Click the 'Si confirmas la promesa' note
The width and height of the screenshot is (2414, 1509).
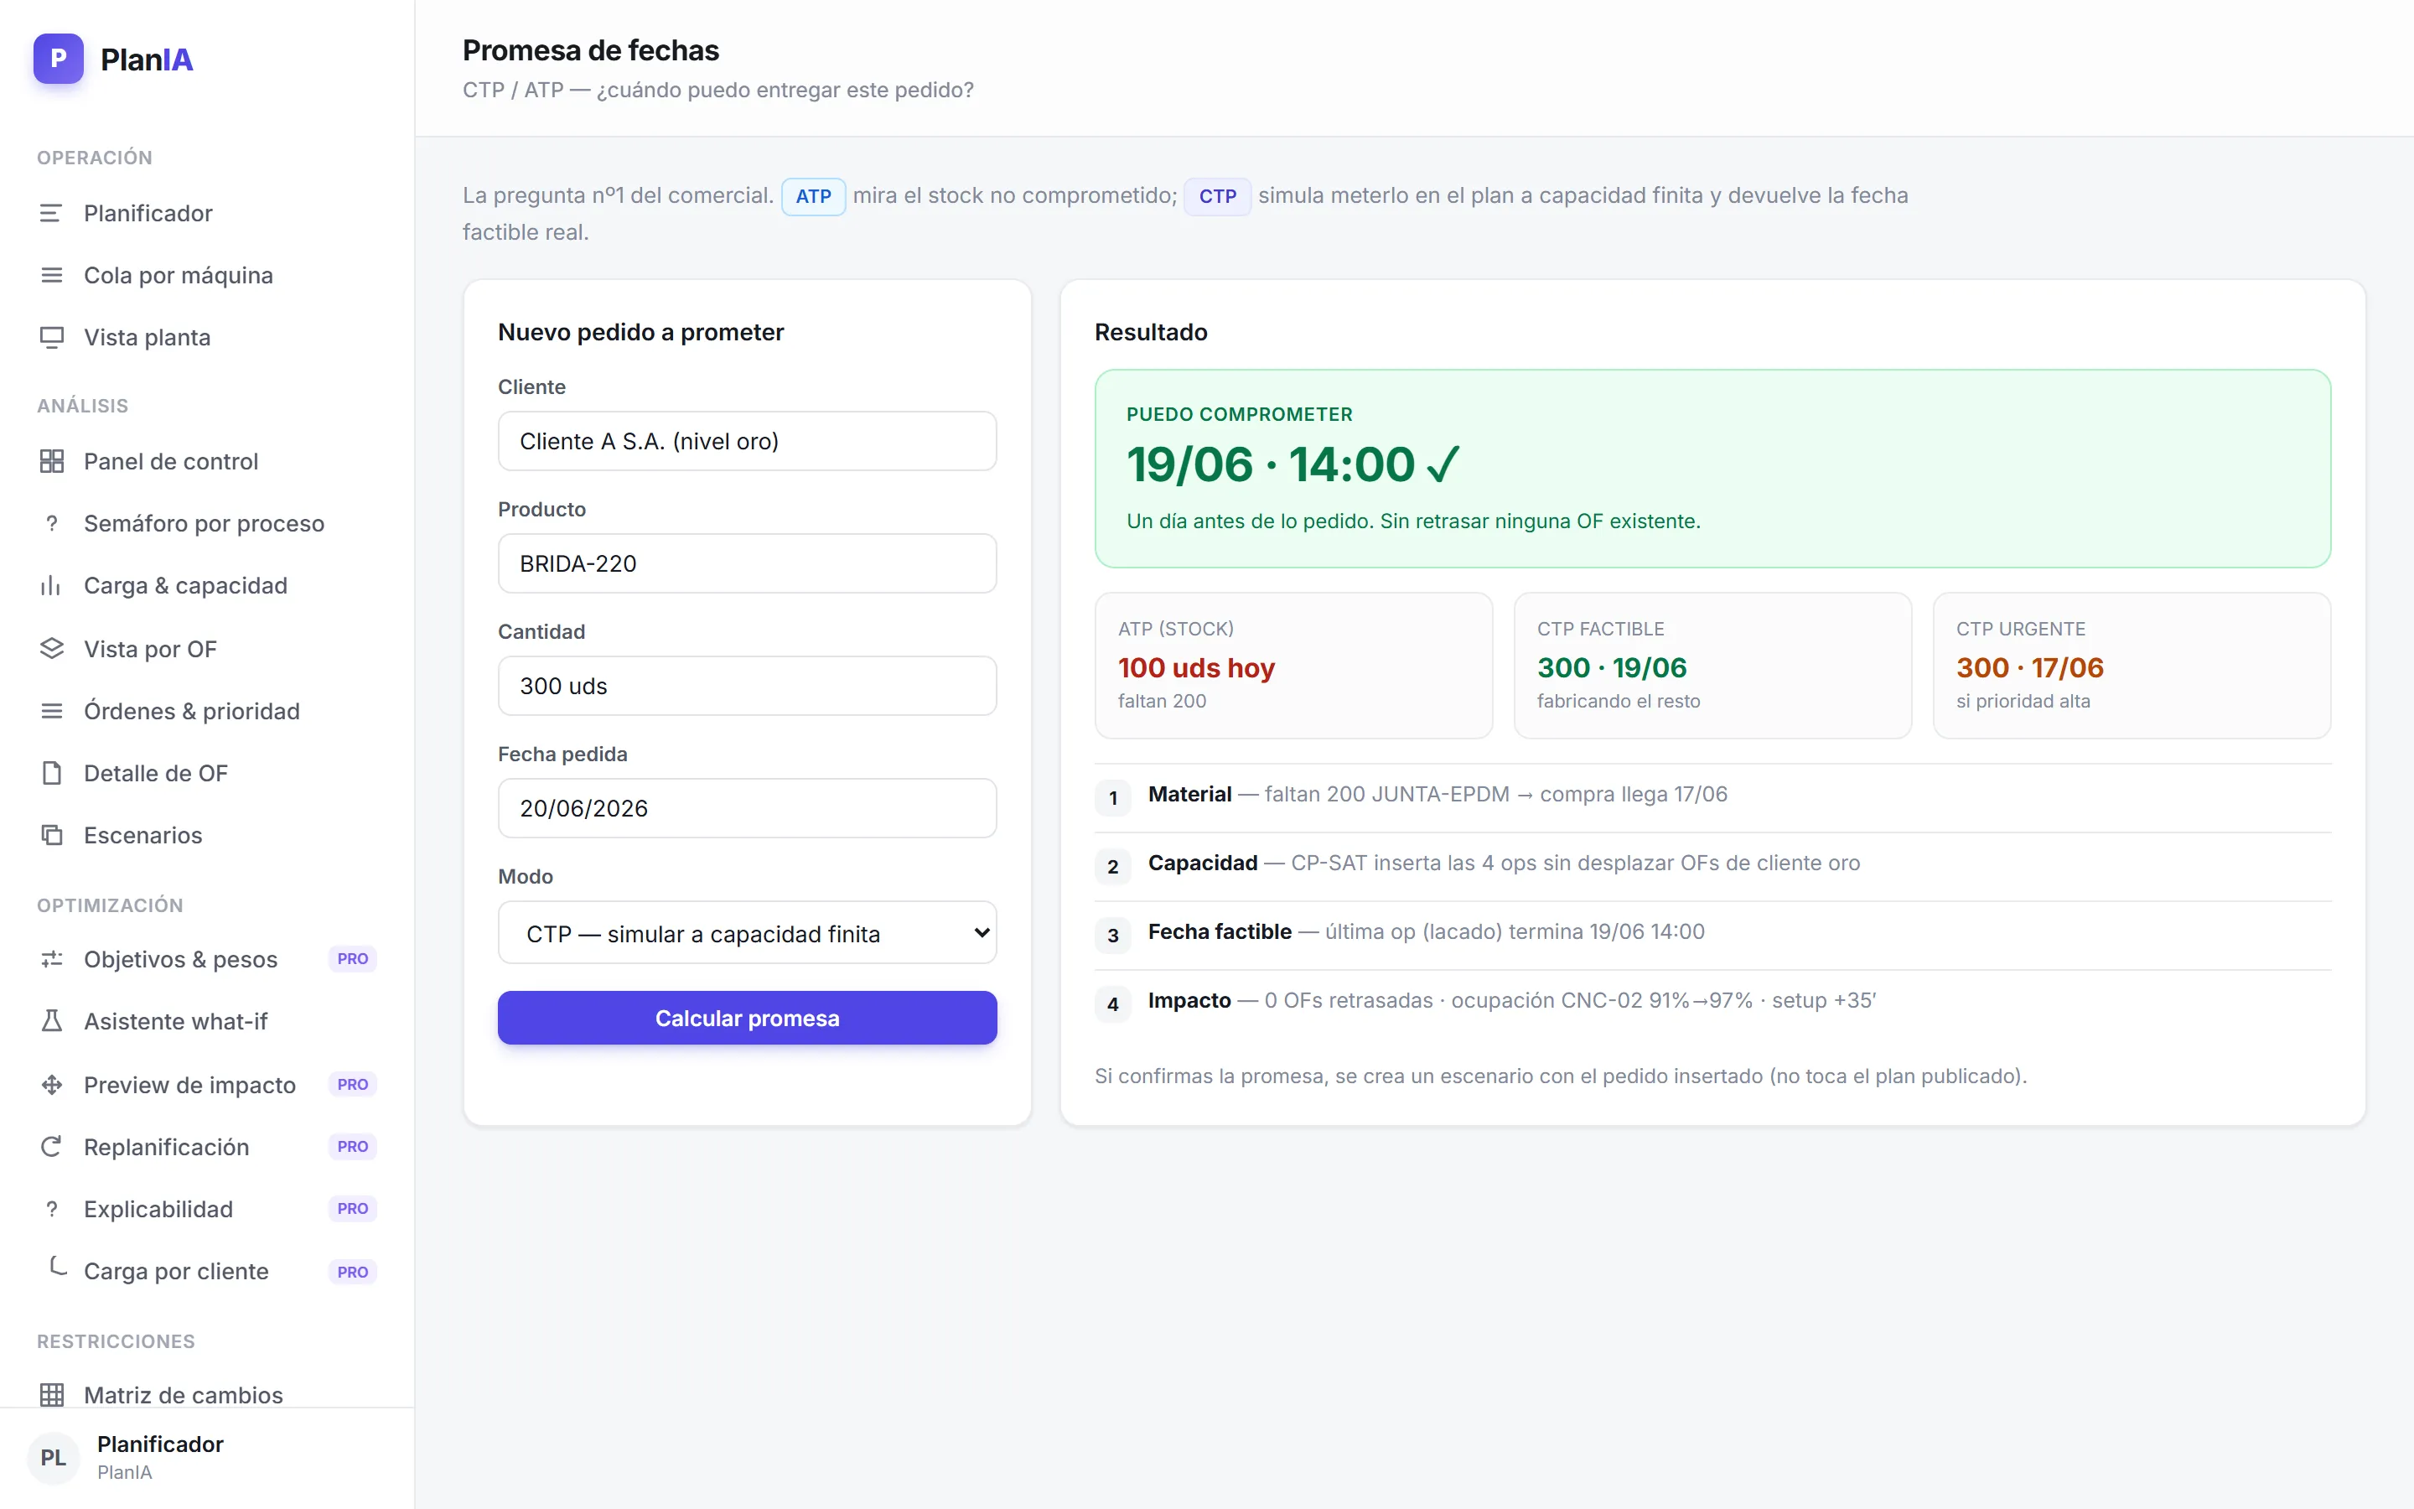(1560, 1076)
